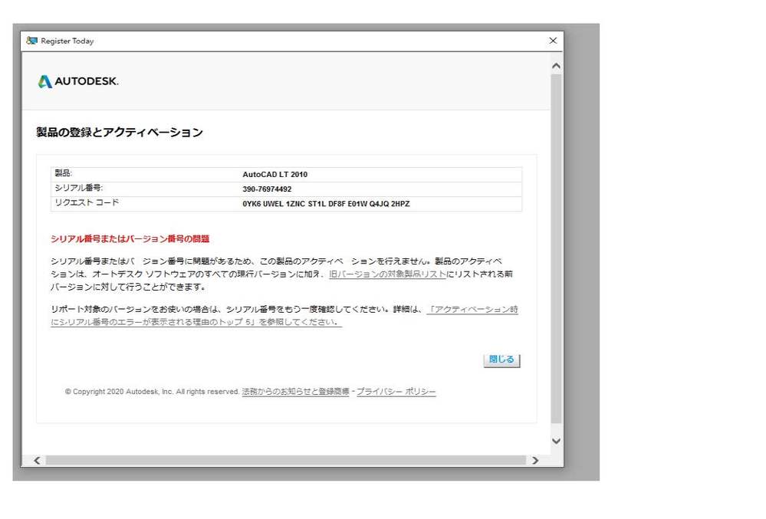Click the シリアル番号: label
Image resolution: width=766 pixels, height=519 pixels.
click(x=79, y=188)
